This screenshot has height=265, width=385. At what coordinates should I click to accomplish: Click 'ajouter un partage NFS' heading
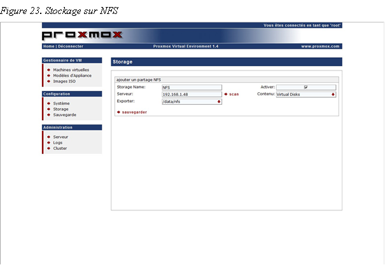click(x=139, y=79)
